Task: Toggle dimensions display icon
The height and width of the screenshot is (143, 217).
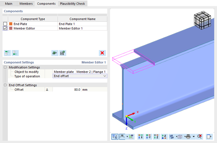Action: click(122, 137)
